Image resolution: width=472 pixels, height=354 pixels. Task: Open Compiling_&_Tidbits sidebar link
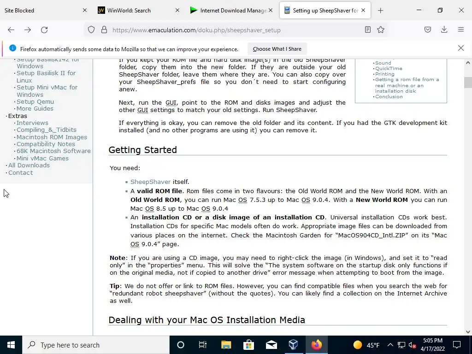[x=47, y=130]
